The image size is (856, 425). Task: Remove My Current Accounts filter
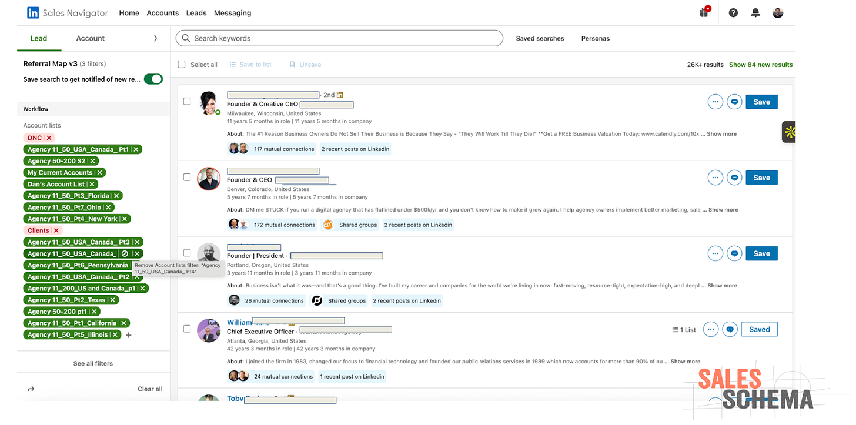click(100, 173)
